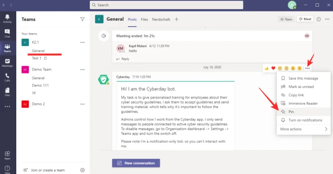333x174 pixels.
Task: Open K2.1 team more options
Action: pos(82,42)
